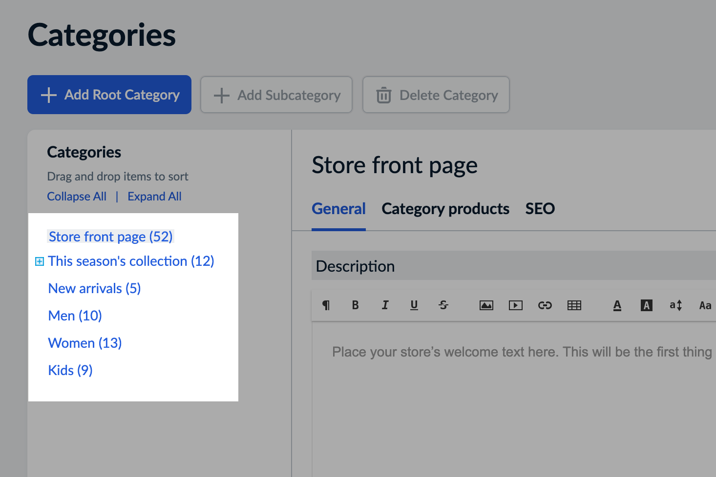
Task: Open the paragraph format tool
Action: (x=326, y=305)
